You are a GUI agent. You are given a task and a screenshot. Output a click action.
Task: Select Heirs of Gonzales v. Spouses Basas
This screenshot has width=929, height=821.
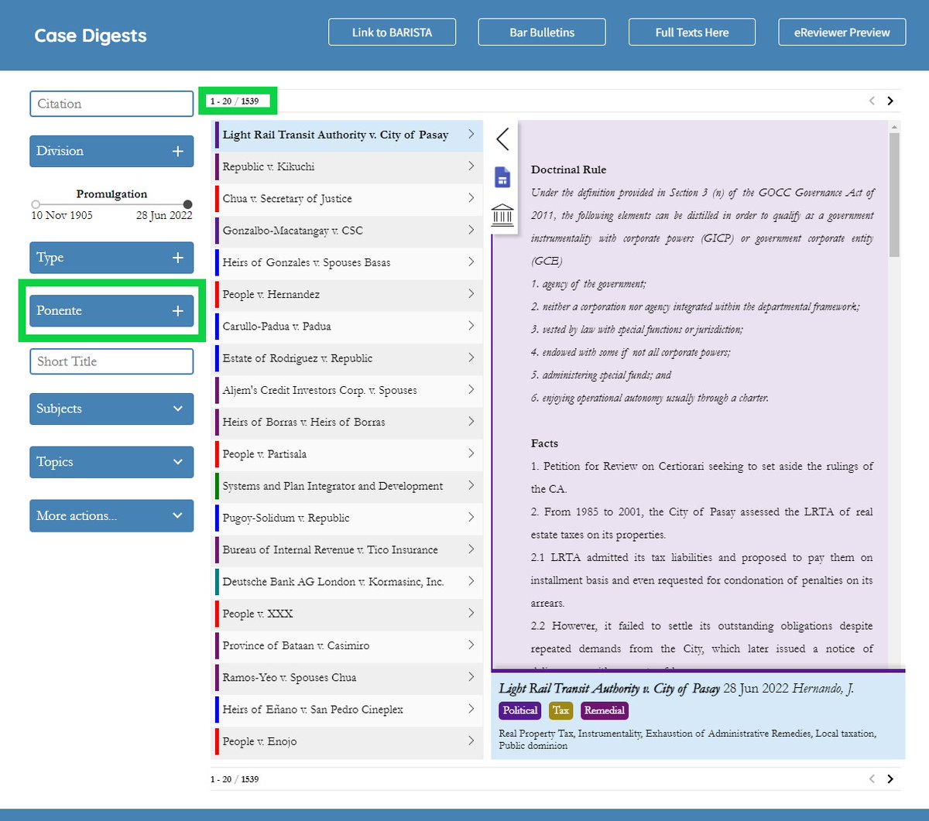(x=348, y=262)
